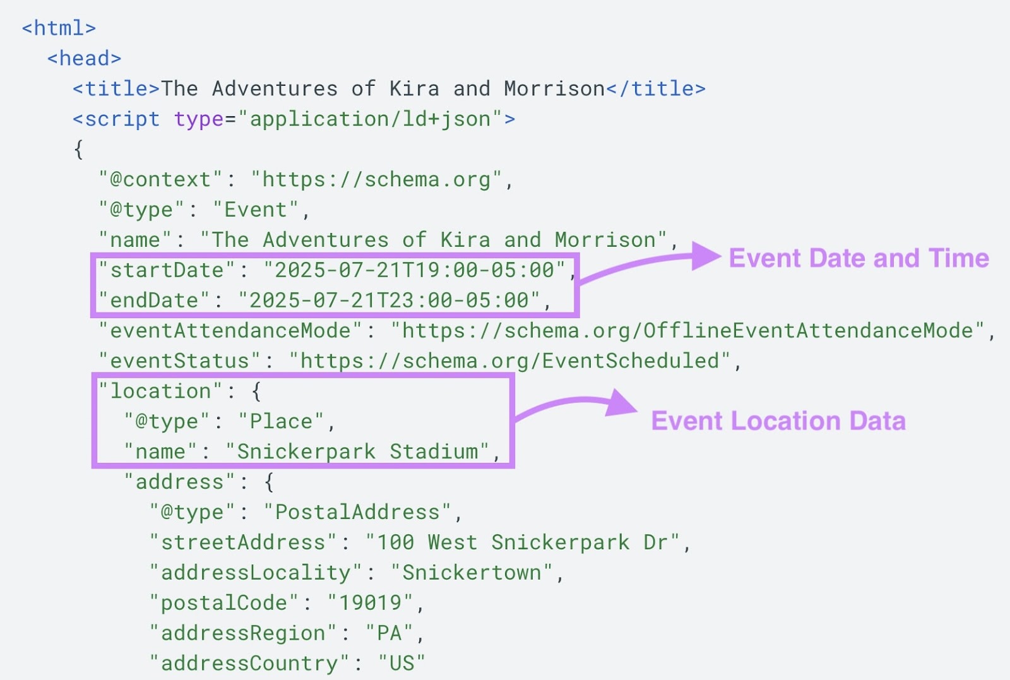Click the "US" country value
The height and width of the screenshot is (680, 1010).
401,664
